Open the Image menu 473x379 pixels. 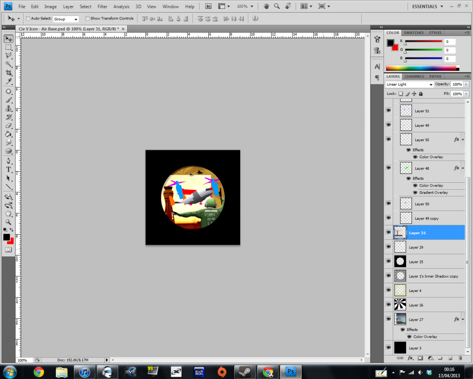pyautogui.click(x=50, y=6)
